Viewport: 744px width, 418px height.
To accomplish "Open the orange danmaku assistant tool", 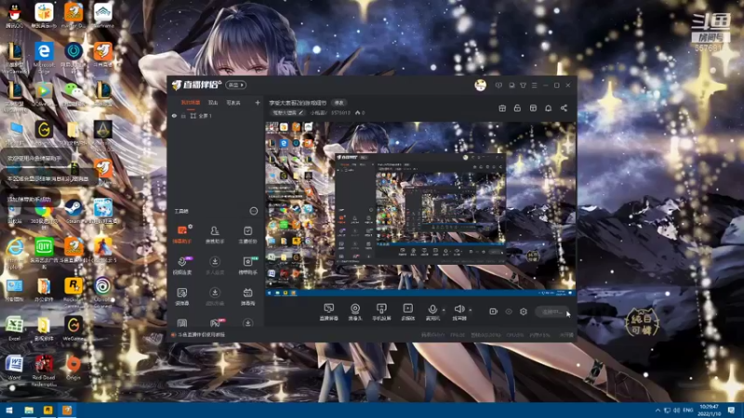I will (x=182, y=234).
